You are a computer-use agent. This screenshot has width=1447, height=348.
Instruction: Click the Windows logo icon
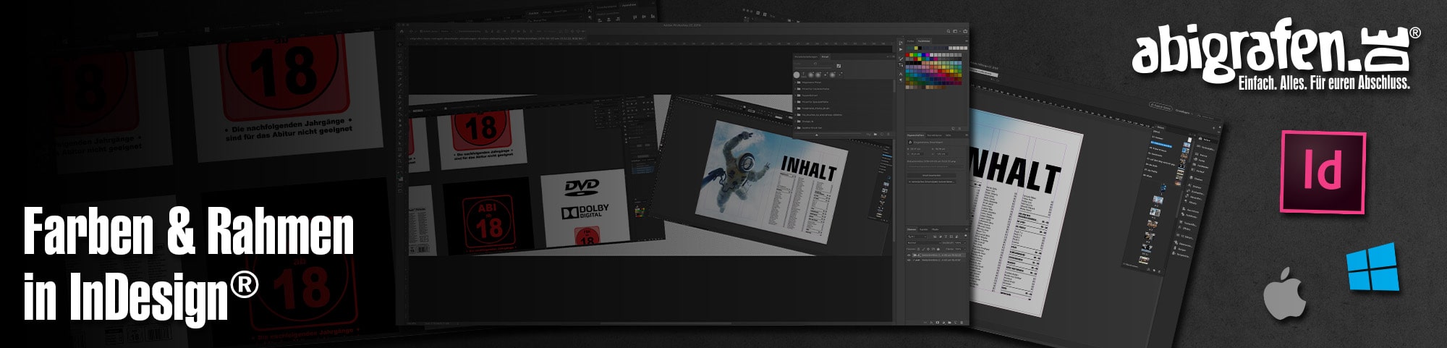[x=1372, y=268]
